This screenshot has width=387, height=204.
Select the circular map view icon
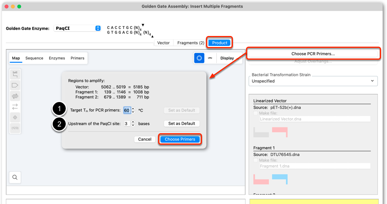[x=199, y=58]
